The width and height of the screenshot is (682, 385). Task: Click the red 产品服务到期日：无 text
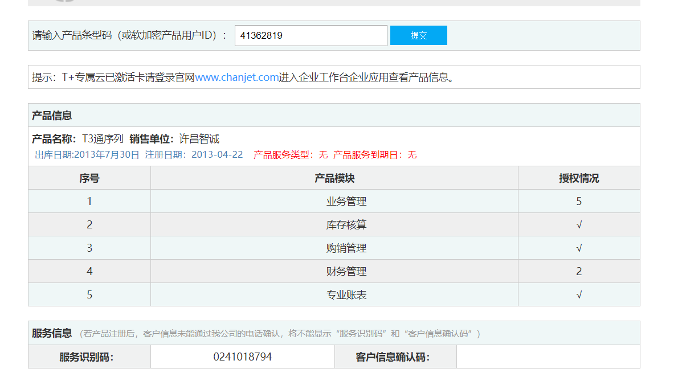coord(375,155)
